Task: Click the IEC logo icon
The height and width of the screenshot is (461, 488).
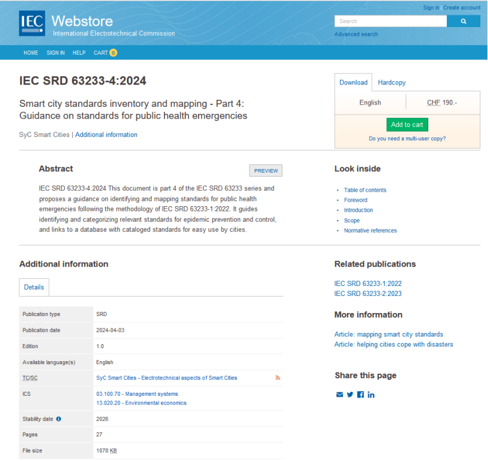Action: point(32,23)
